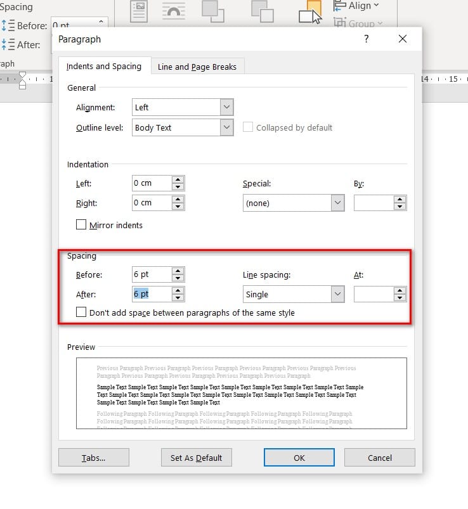Click the Before spacing field in dialog
Viewport: 468px width, 509px height.
[152, 274]
